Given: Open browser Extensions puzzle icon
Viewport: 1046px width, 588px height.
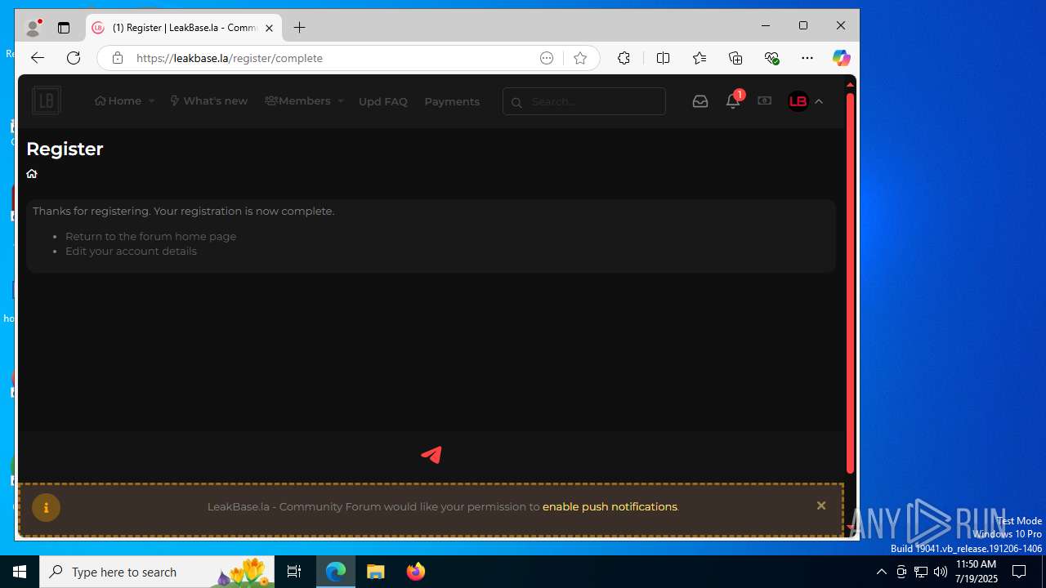Looking at the screenshot, I should (x=624, y=58).
